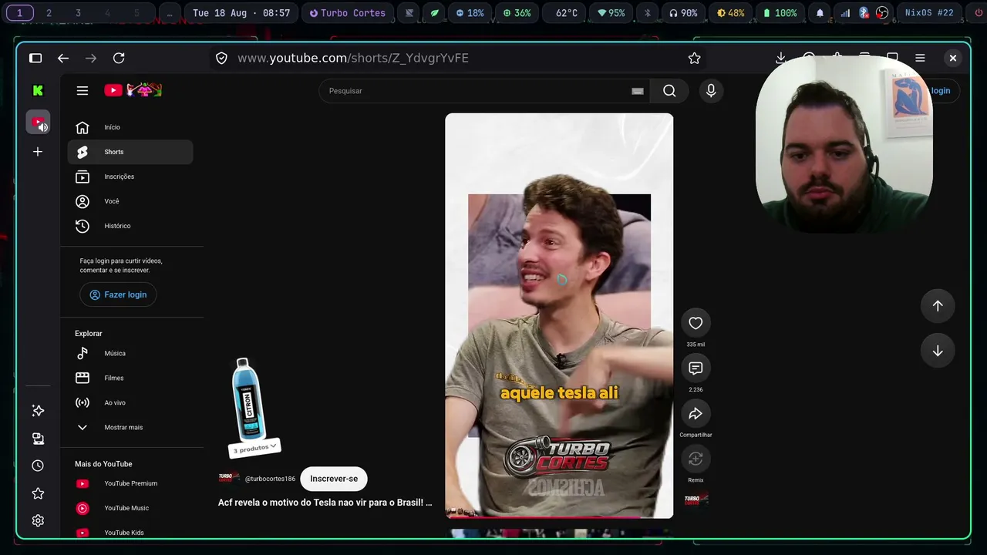The height and width of the screenshot is (555, 987).
Task: Open site security shield info
Action: click(x=221, y=58)
